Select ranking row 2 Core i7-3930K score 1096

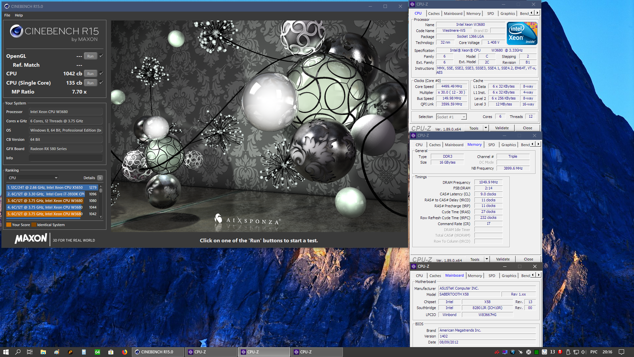[52, 194]
